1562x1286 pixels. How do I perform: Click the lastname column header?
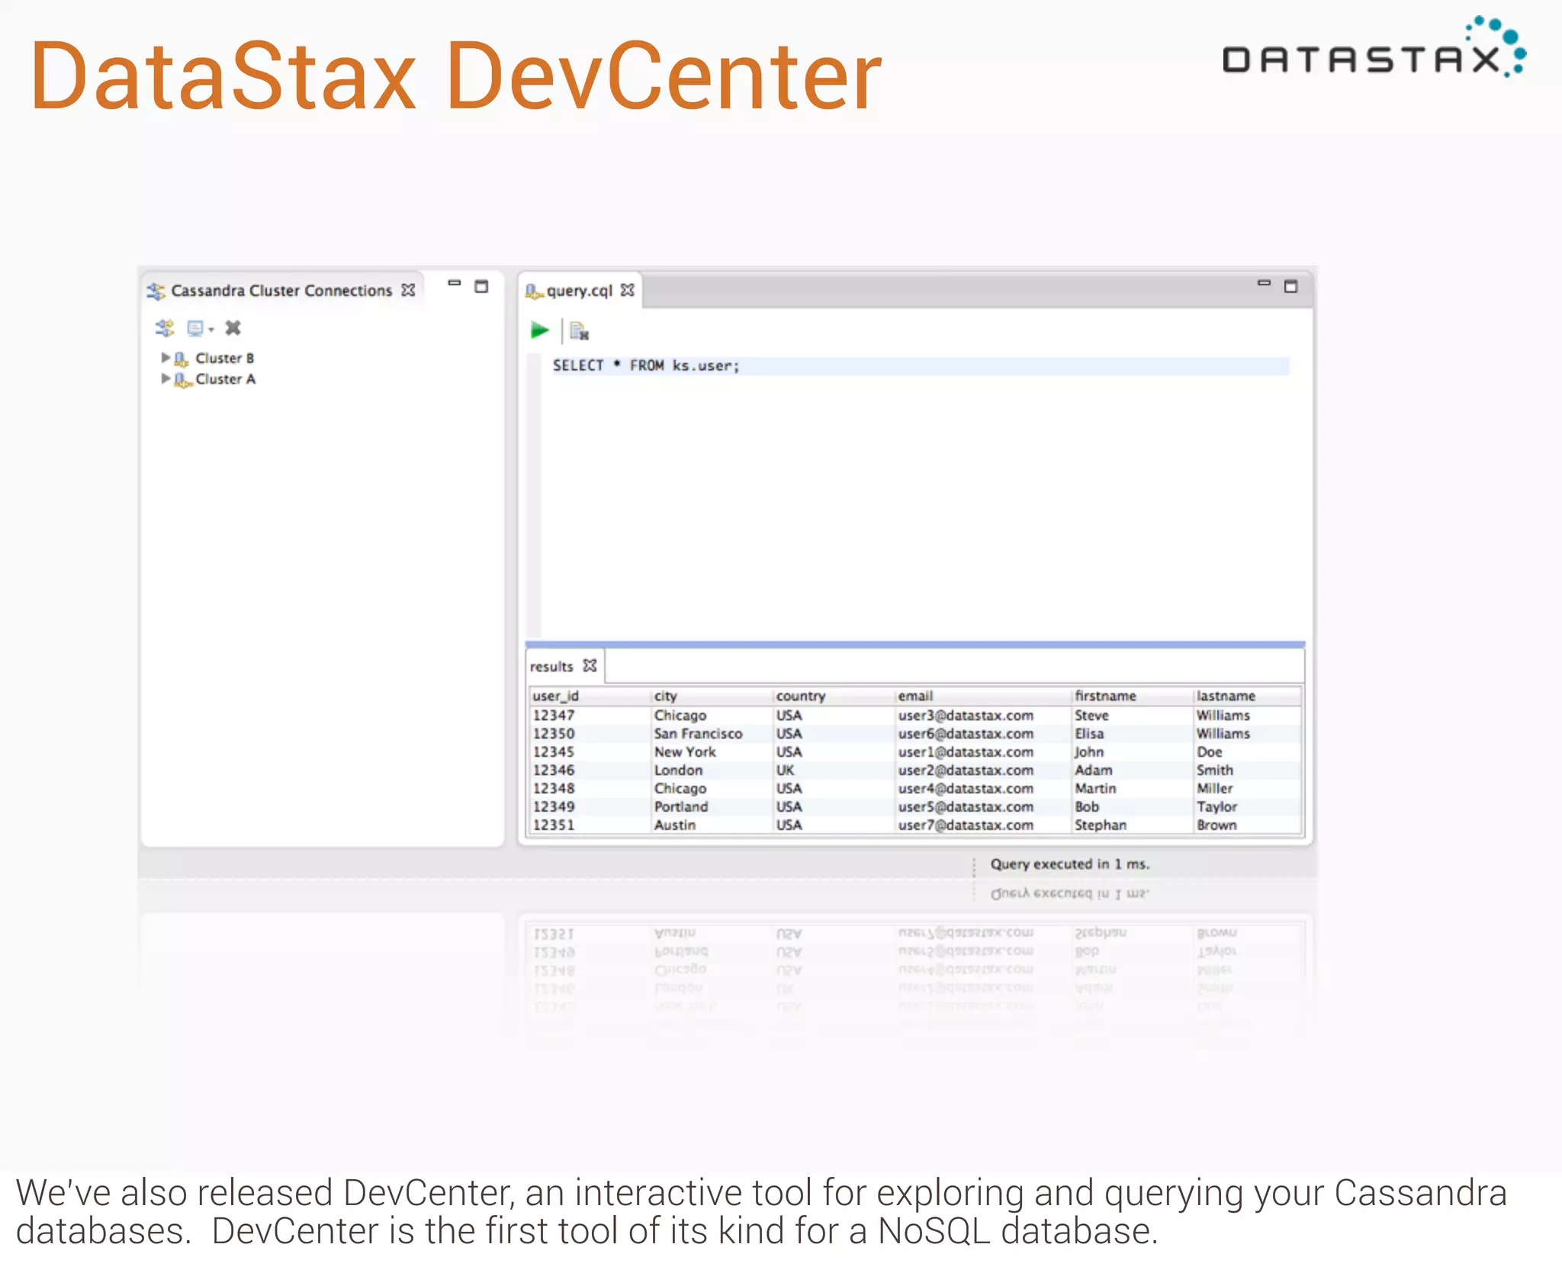[x=1248, y=696]
